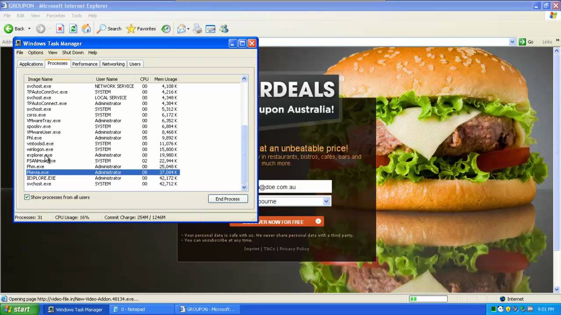
Task: Click the green Go arrow button
Action: (x=522, y=42)
